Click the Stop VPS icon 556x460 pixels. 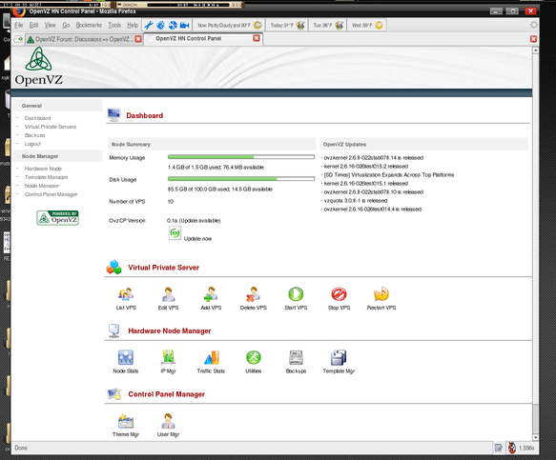(x=339, y=294)
